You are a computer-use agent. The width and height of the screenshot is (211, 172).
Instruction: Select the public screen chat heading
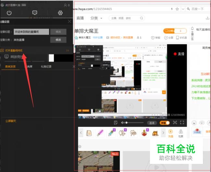(x=11, y=121)
